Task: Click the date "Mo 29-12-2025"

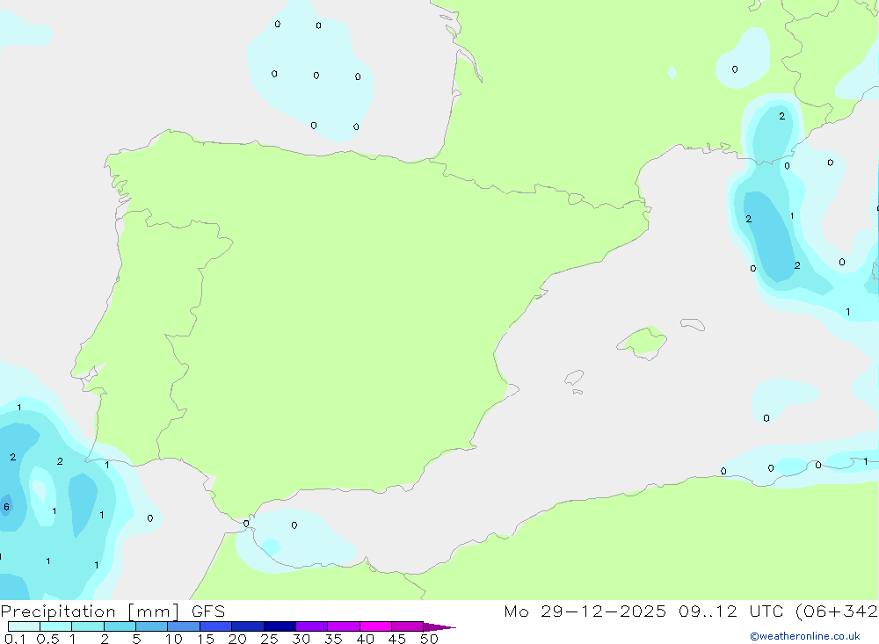Action: point(585,611)
